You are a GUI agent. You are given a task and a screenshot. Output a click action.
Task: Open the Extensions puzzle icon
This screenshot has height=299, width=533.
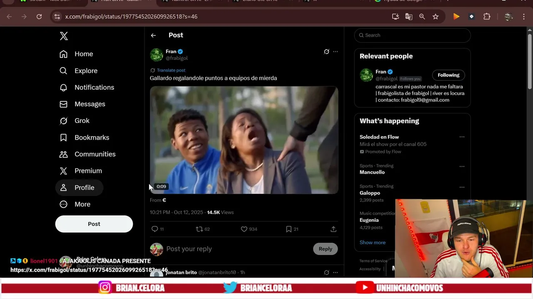pos(487,17)
